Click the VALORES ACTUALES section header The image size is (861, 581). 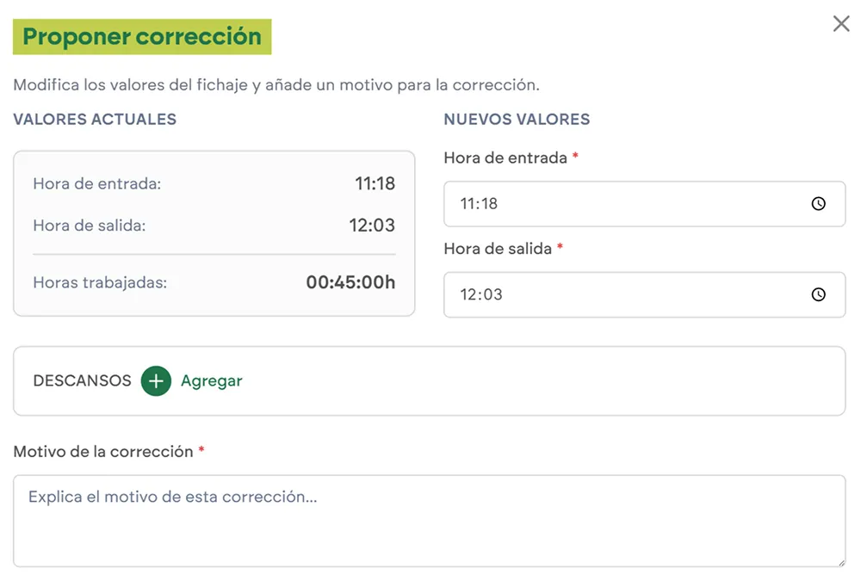(x=95, y=120)
